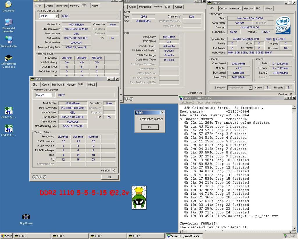Open Risorse di rete desktop icon
This screenshot has width=298, height=239.
[x=8, y=40]
